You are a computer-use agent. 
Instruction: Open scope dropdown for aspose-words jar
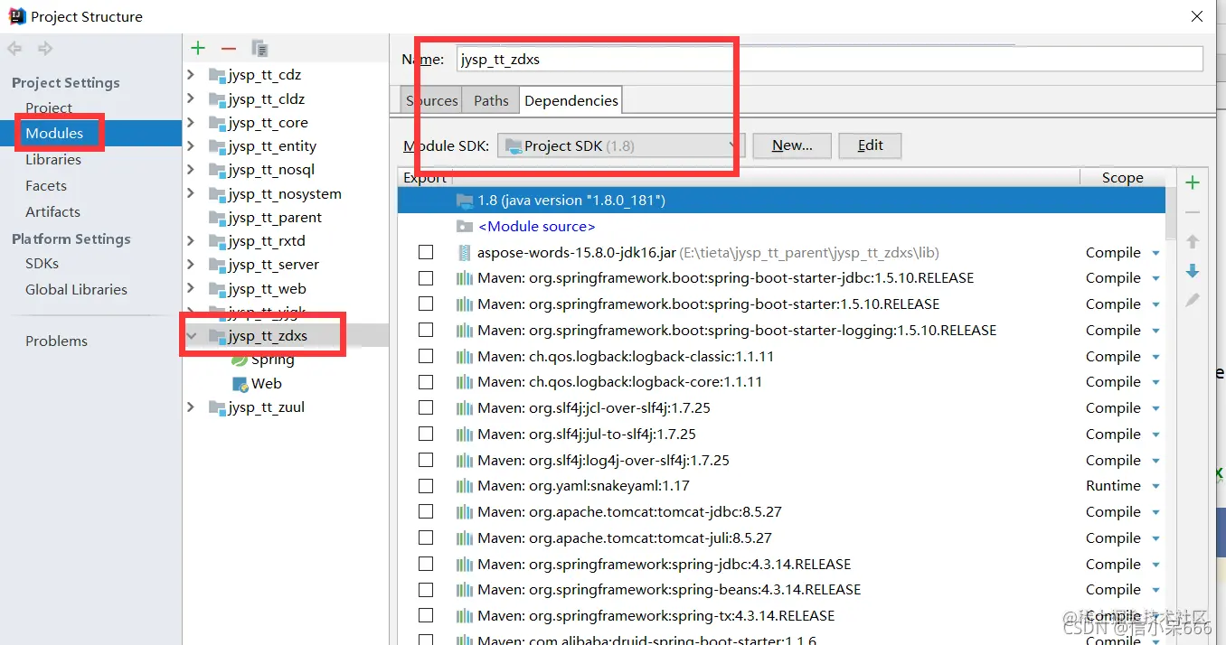tap(1155, 254)
